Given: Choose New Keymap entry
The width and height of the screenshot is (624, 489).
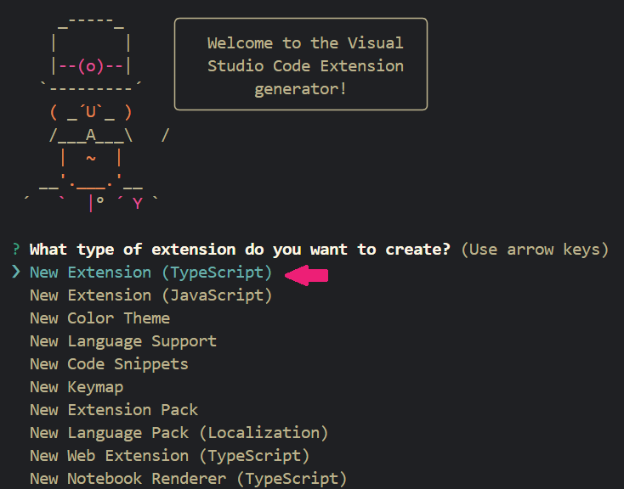Looking at the screenshot, I should click(x=77, y=387).
